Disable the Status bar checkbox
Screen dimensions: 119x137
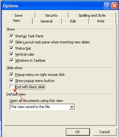coord(12,48)
